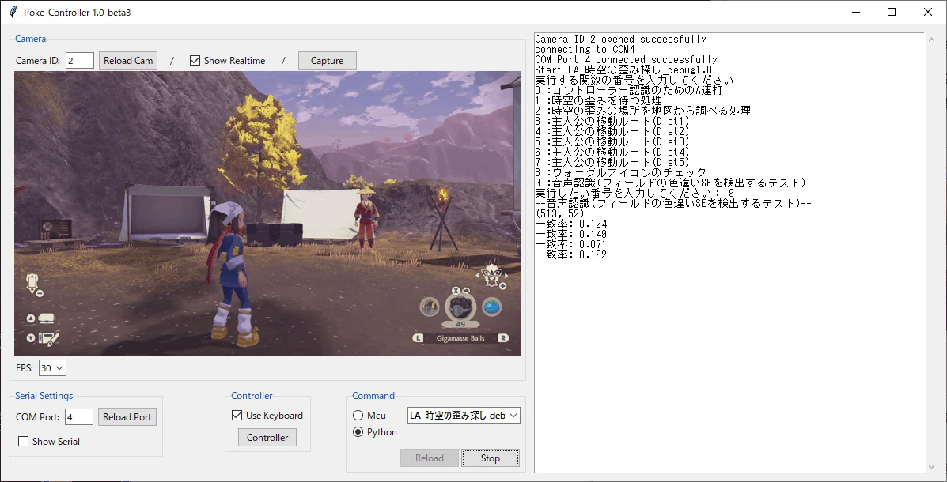The height and width of the screenshot is (482, 947).
Task: Click the Arc Phone icon on the game's left
Action: (x=33, y=284)
